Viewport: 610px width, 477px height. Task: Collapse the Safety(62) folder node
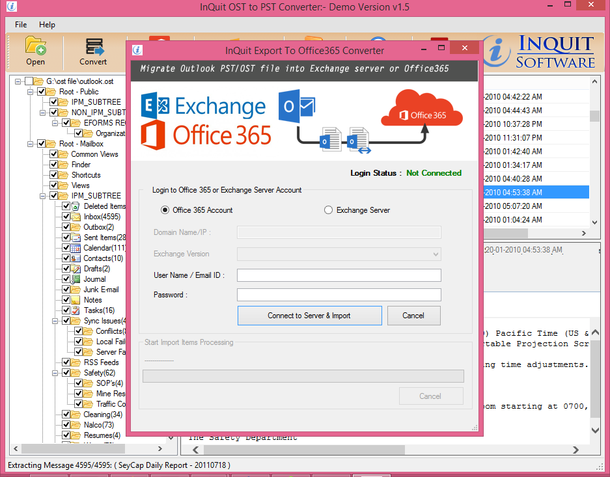coord(55,373)
